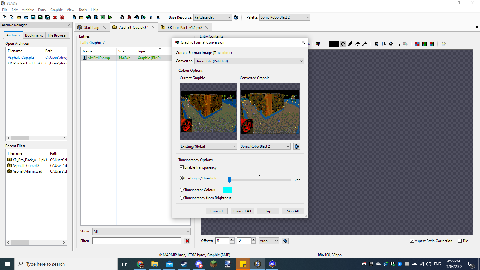Open the Base Resource kartdata.dat dropdown
This screenshot has width=480, height=270.
point(213,17)
